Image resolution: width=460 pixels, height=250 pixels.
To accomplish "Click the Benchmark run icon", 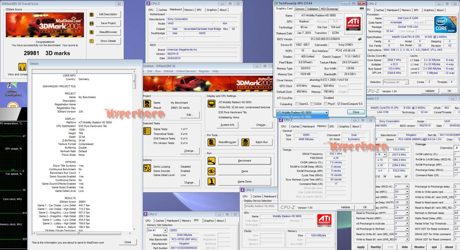I will pyautogui.click(x=212, y=161).
